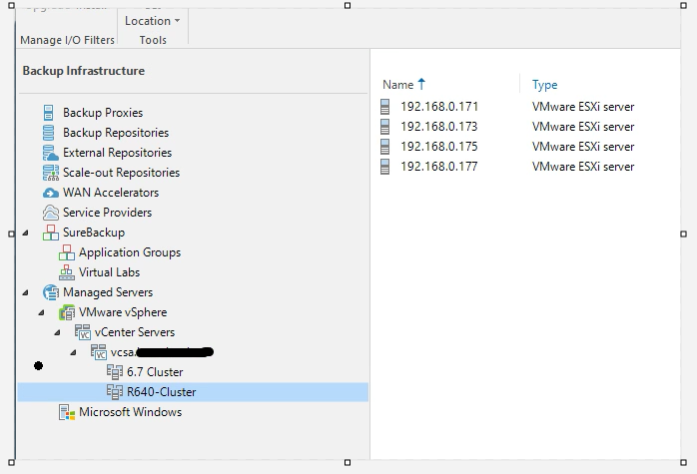This screenshot has height=474, width=697.
Task: Click the Application Groups icon
Action: click(x=67, y=252)
